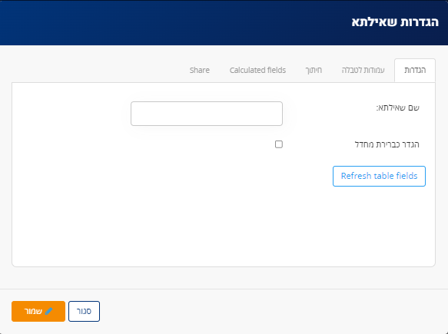Click the שם שאילתא: label
The image size is (448, 334).
pyautogui.click(x=397, y=107)
